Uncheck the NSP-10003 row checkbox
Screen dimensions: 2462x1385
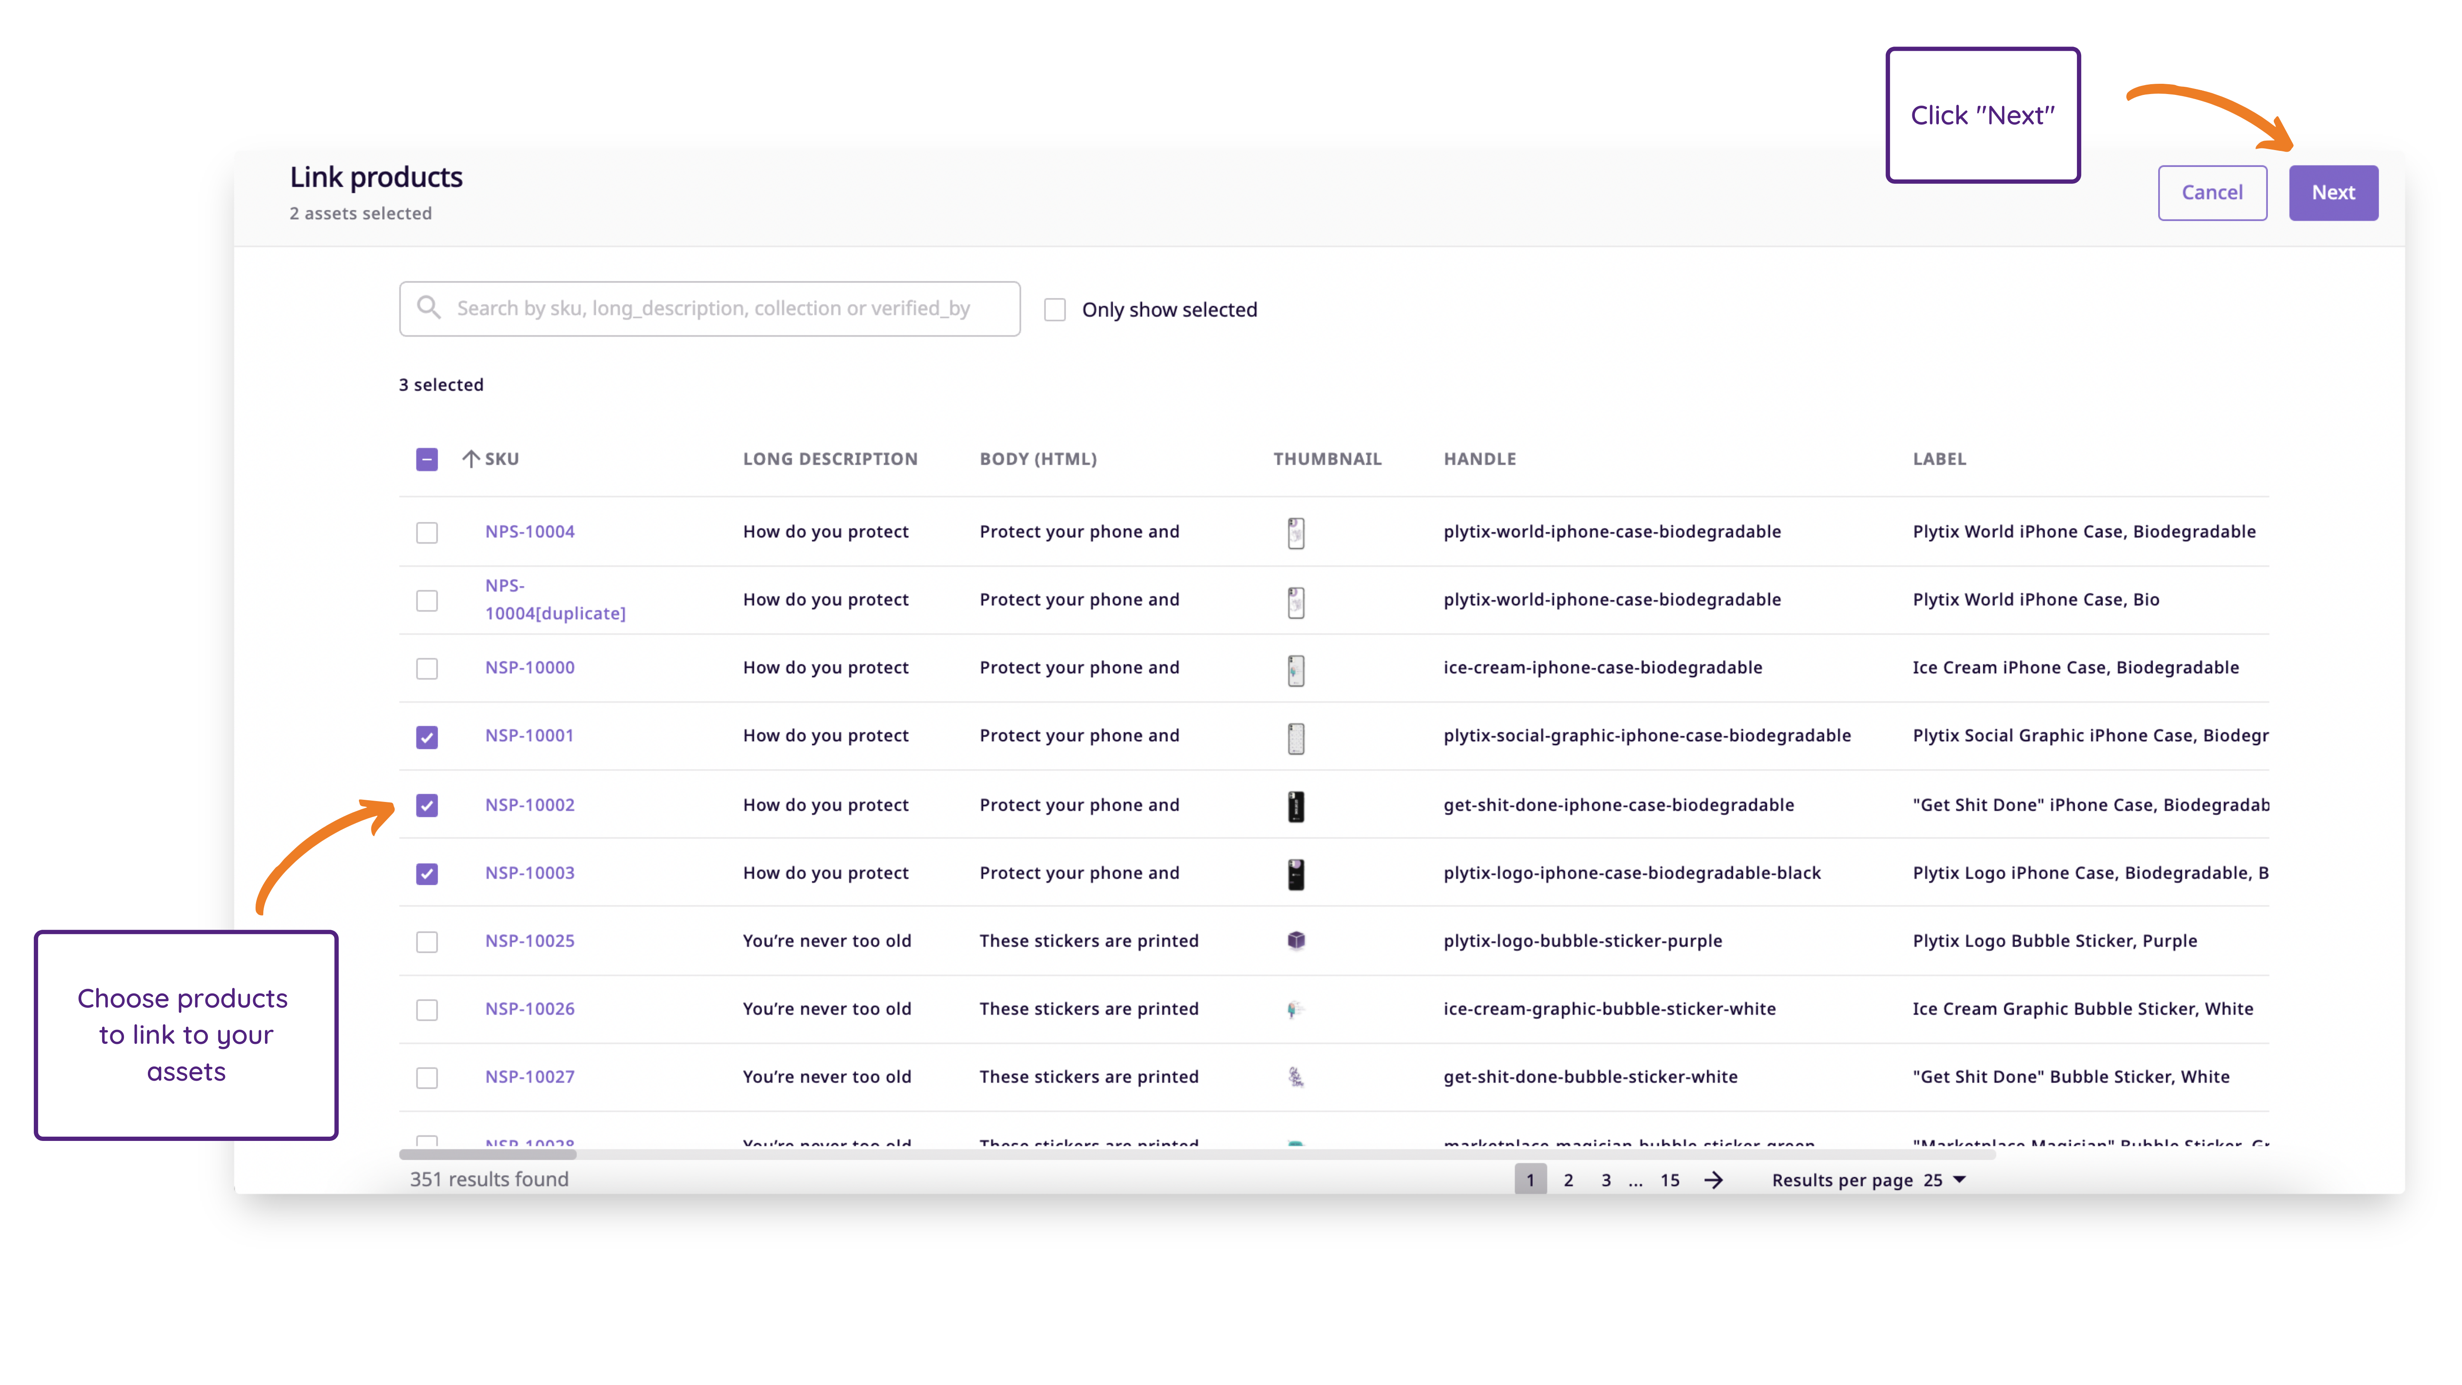click(427, 874)
